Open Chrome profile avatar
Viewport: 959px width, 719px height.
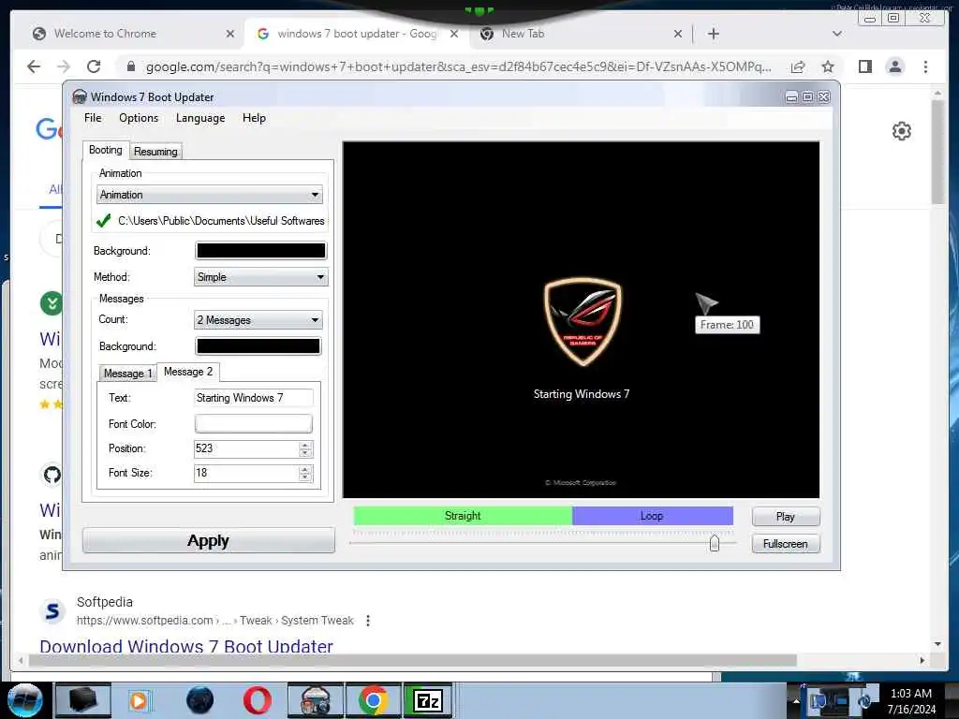coord(894,66)
